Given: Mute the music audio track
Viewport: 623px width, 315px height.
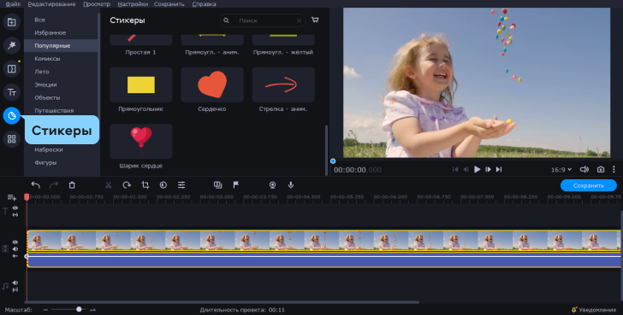Looking at the screenshot, I should tap(15, 283).
